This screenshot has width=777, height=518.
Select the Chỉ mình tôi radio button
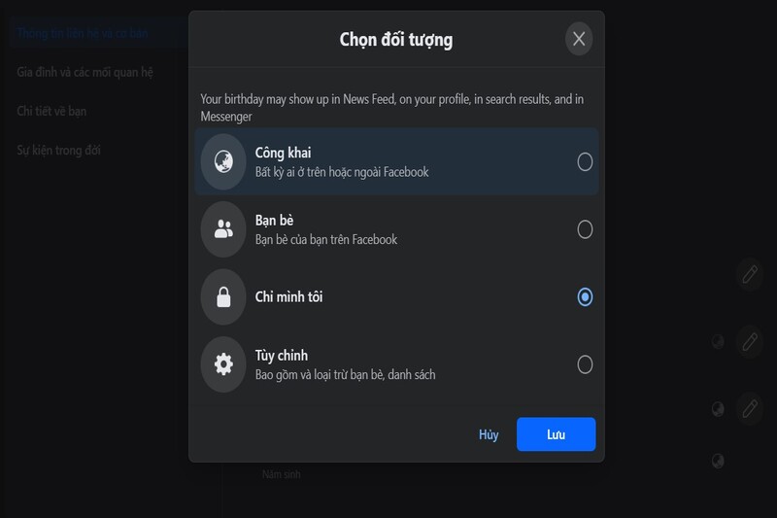[x=585, y=297]
